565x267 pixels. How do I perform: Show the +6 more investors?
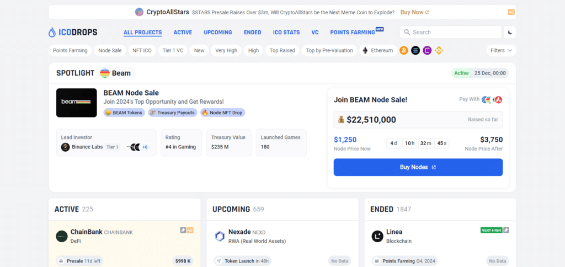pyautogui.click(x=145, y=147)
